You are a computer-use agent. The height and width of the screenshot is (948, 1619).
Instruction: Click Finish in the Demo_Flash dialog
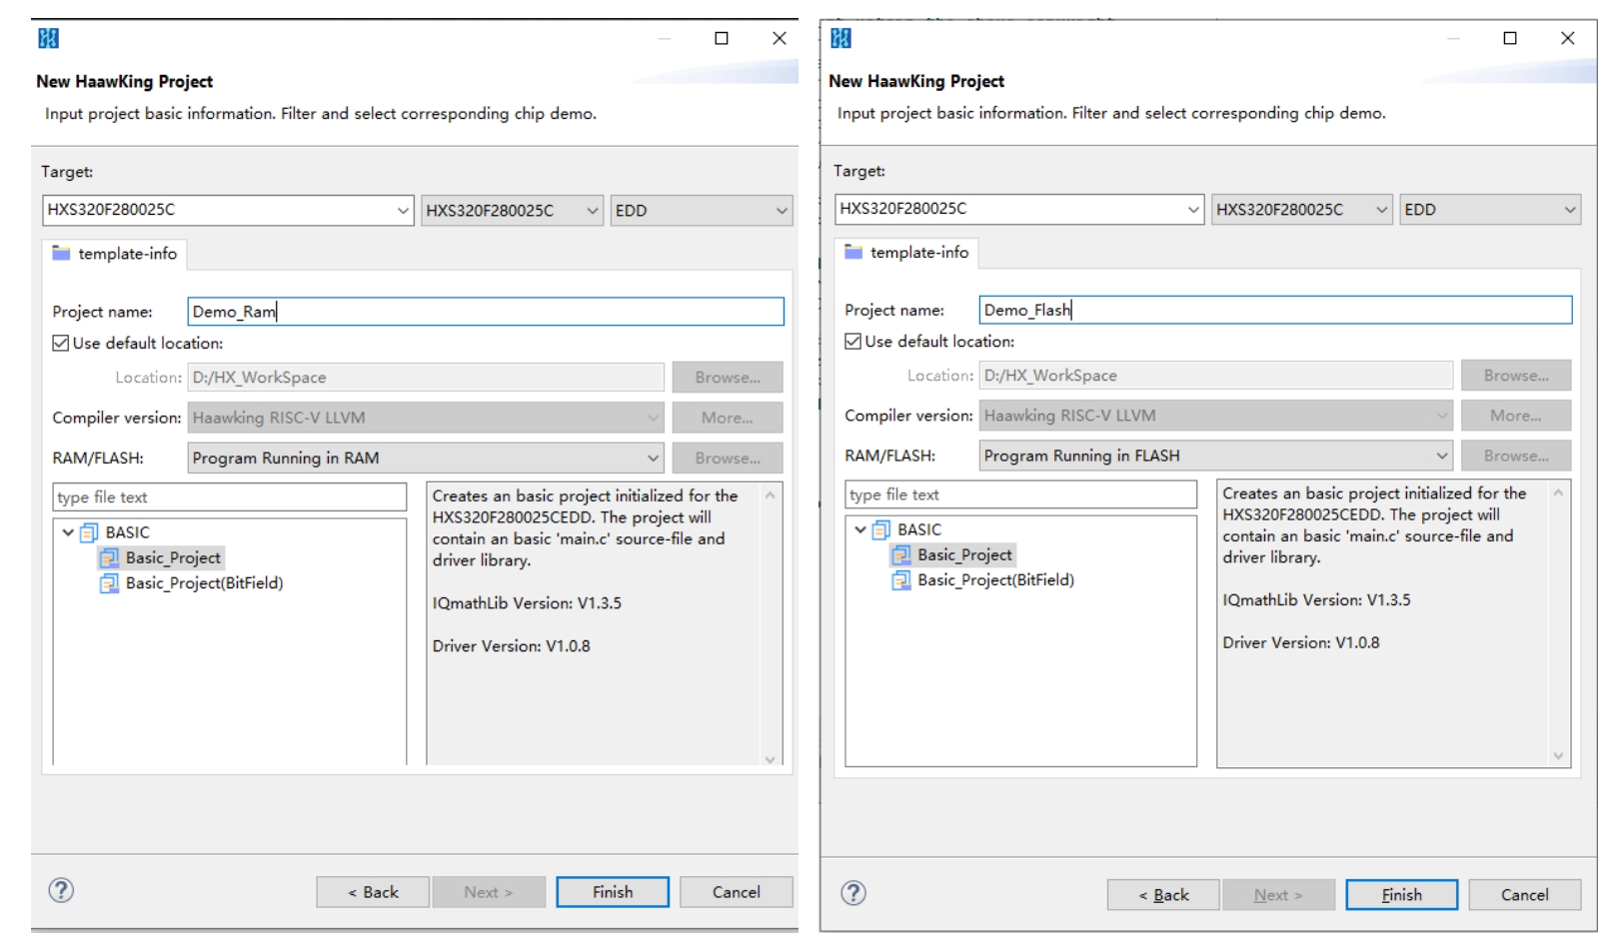(1400, 895)
